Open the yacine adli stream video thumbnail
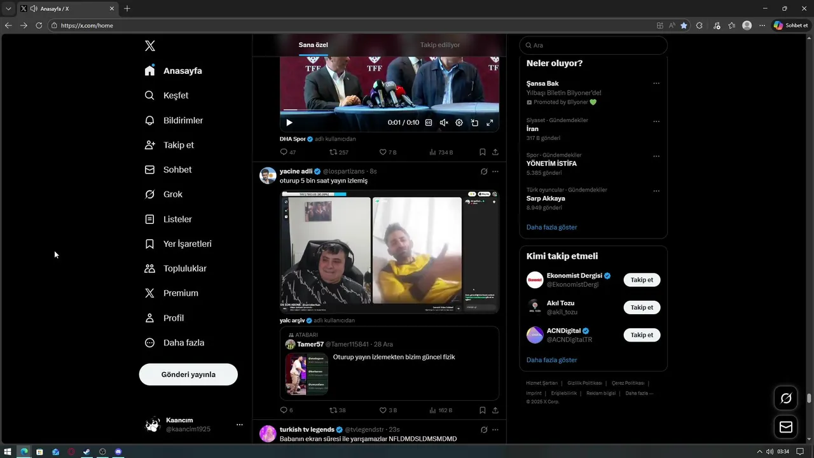 click(x=390, y=252)
